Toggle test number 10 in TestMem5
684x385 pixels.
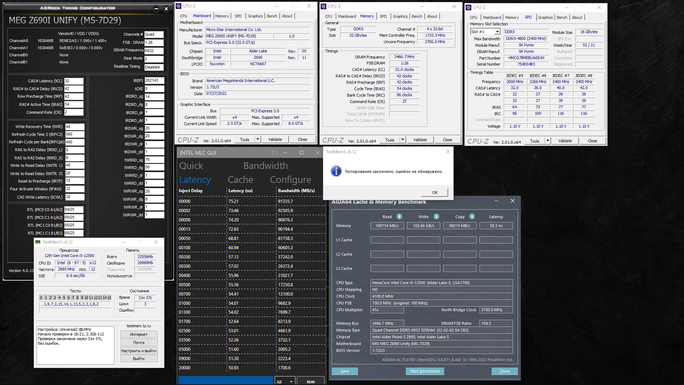click(86, 298)
